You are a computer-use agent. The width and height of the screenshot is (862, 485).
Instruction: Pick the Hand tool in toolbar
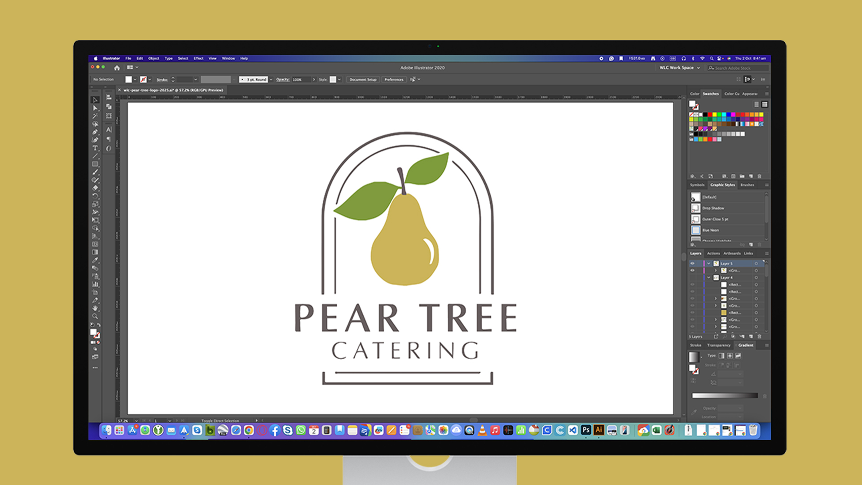pyautogui.click(x=95, y=308)
